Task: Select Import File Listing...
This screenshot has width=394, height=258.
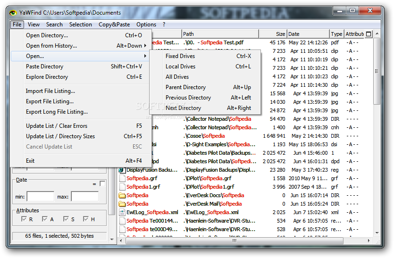Action: [x=81, y=91]
